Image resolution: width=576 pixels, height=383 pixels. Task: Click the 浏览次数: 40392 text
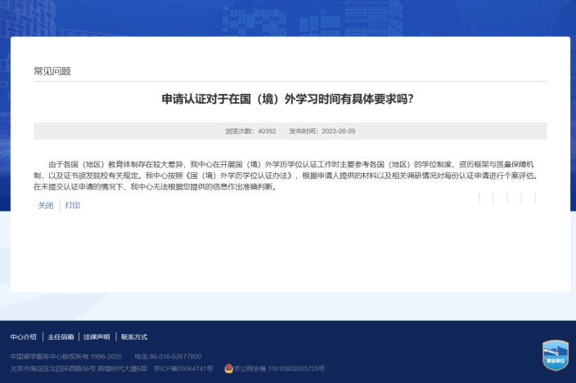coord(250,131)
